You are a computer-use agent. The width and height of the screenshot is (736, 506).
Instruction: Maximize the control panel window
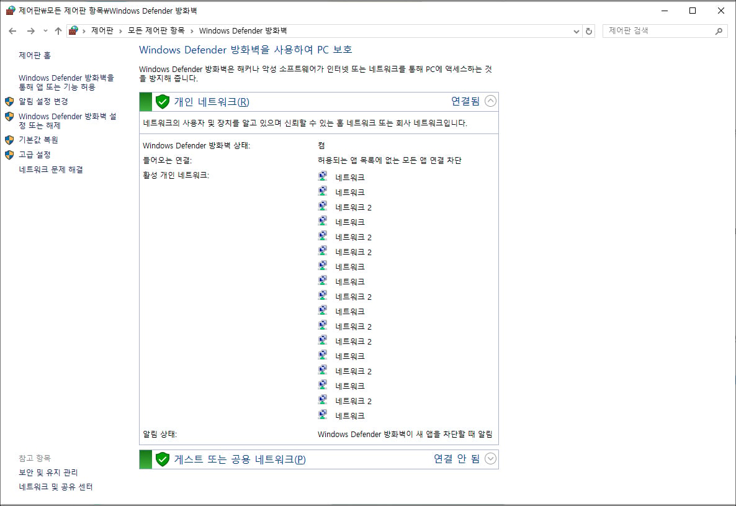click(x=693, y=11)
